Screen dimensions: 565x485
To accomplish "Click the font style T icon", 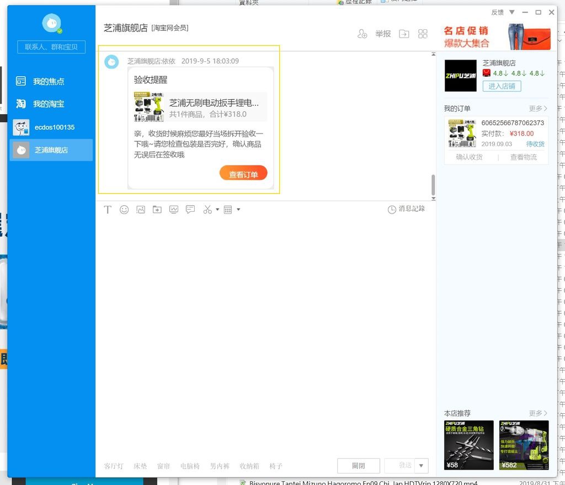I will coord(108,210).
